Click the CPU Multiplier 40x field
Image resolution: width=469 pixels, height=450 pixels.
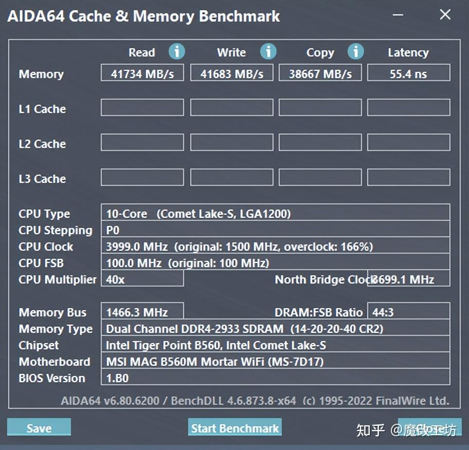click(142, 279)
